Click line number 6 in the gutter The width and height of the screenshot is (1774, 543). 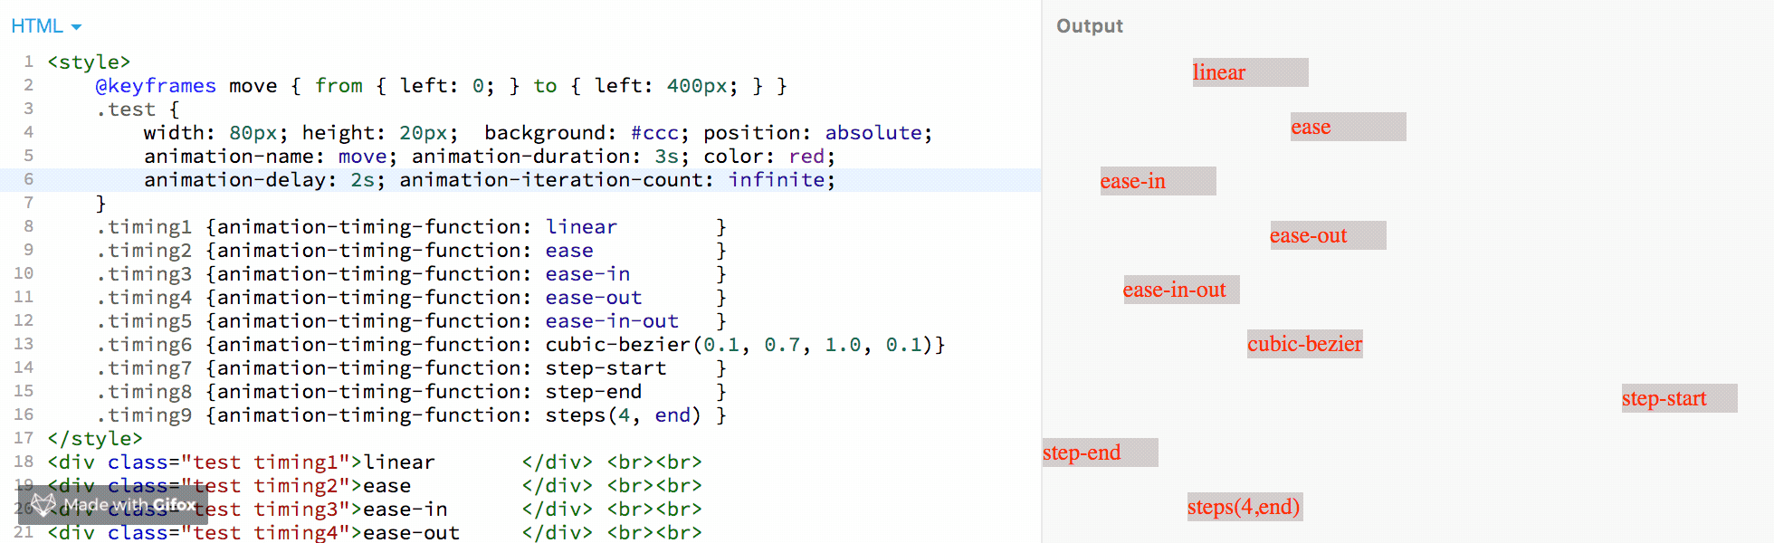point(28,179)
